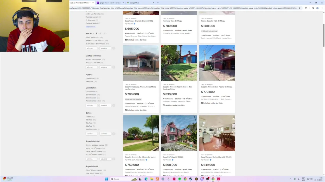Screen dimensions: 325x182
Task: Click the page vertical scrollbar
Action: [x=324, y=35]
